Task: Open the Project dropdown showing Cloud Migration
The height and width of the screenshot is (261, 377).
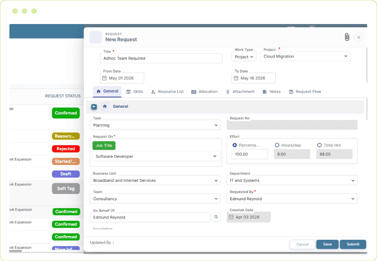Action: 305,57
